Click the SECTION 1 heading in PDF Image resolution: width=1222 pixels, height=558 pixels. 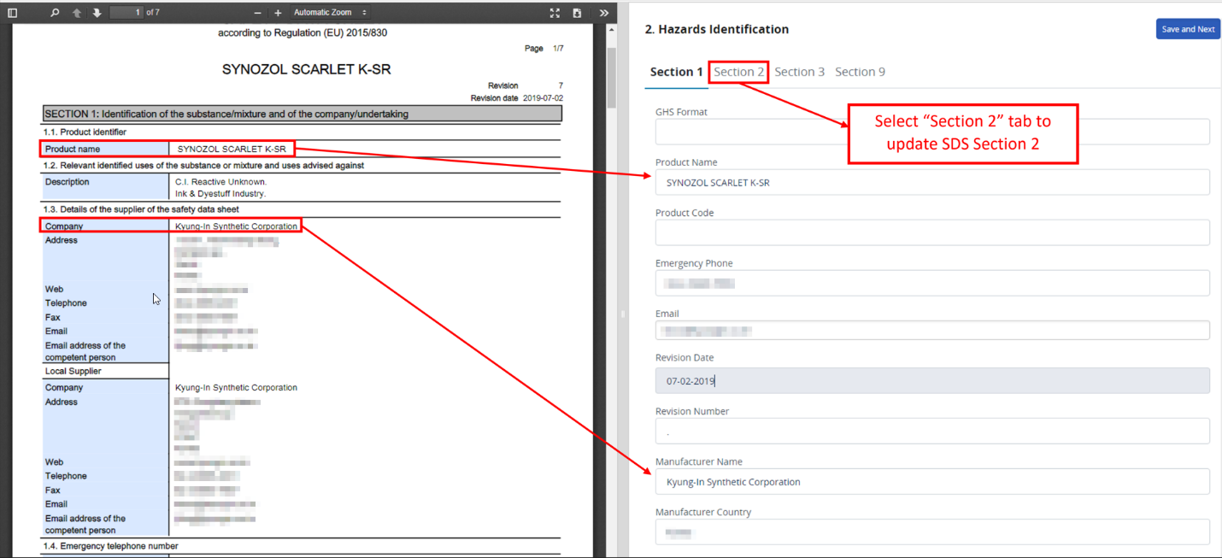[303, 114]
